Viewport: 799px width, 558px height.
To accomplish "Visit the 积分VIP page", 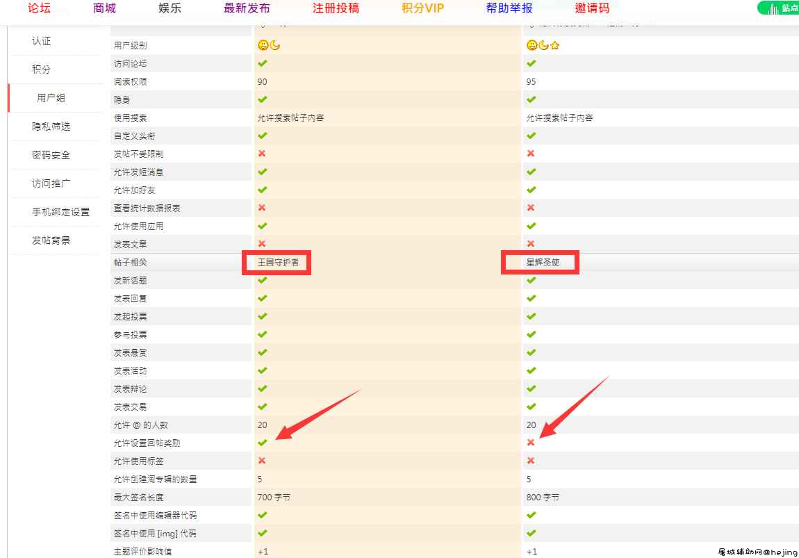I will [x=422, y=8].
